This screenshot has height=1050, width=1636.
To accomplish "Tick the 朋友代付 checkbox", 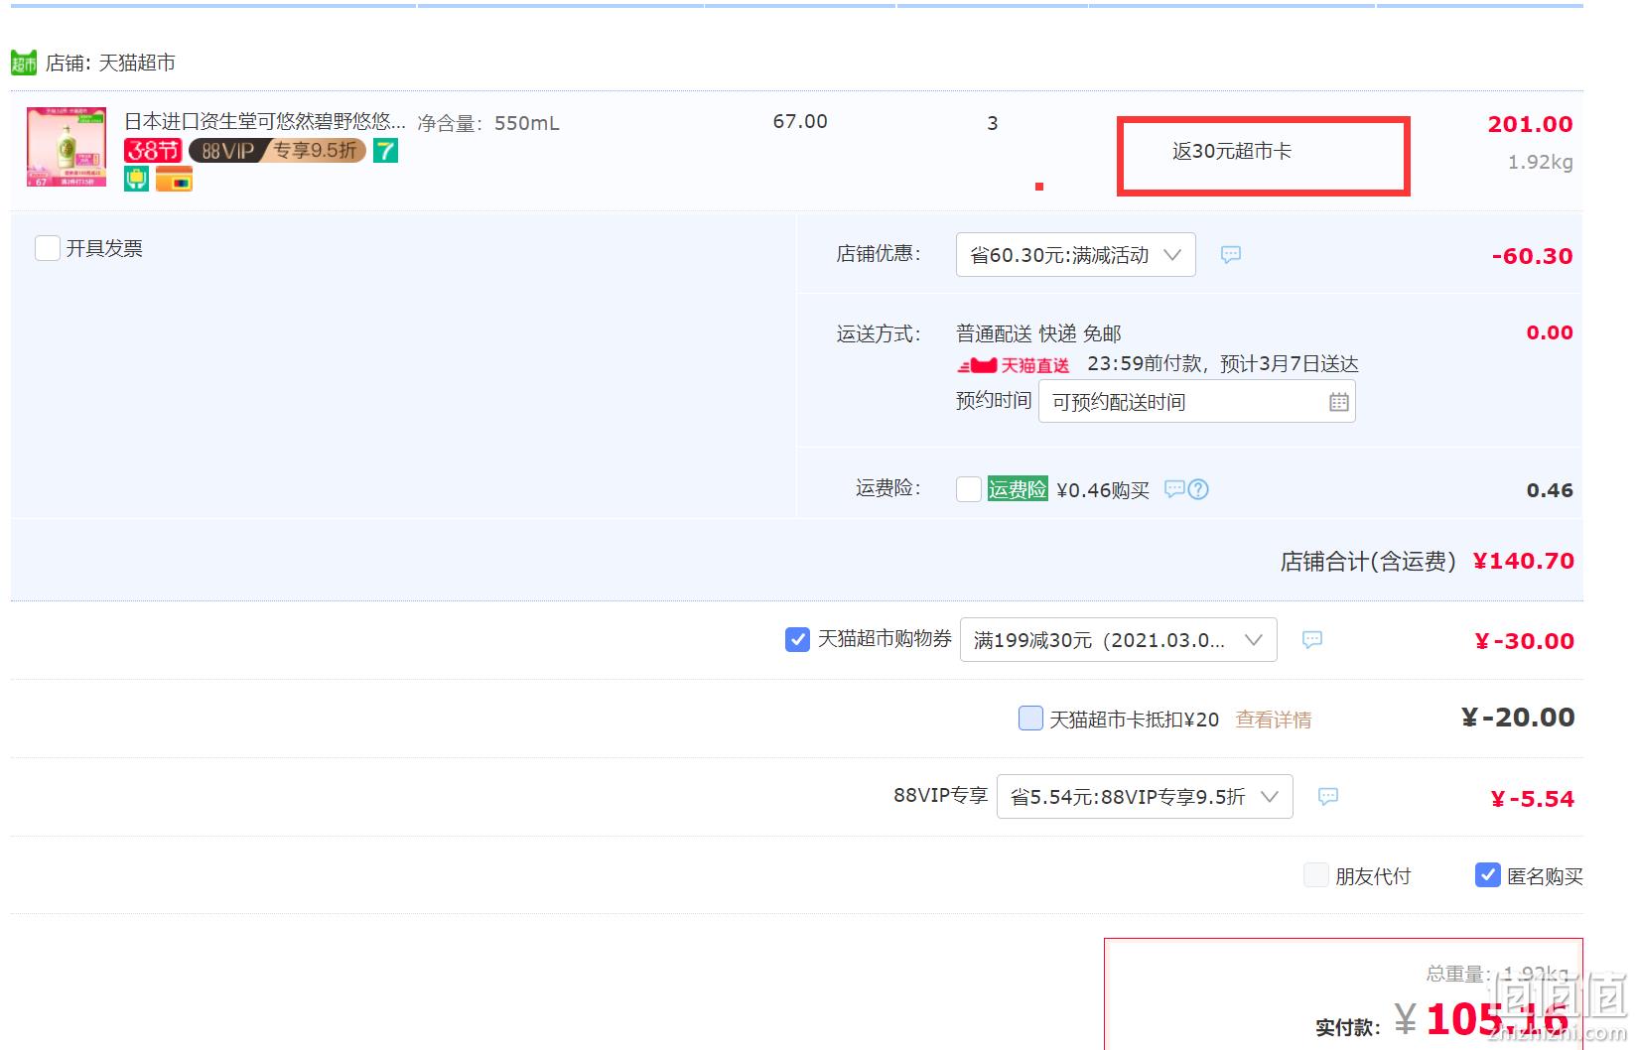I will pos(1316,874).
